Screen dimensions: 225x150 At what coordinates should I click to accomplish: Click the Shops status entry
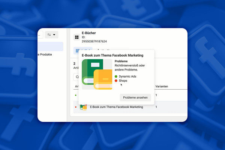121,81
